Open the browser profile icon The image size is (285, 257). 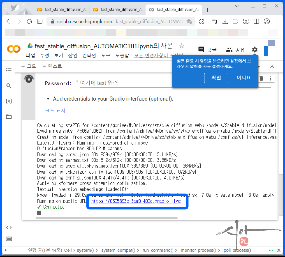click(267, 21)
